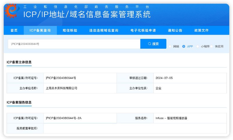Viewport: 233px width, 140px height.
Task: Open the 首页 home tab
Action: pos(14,31)
